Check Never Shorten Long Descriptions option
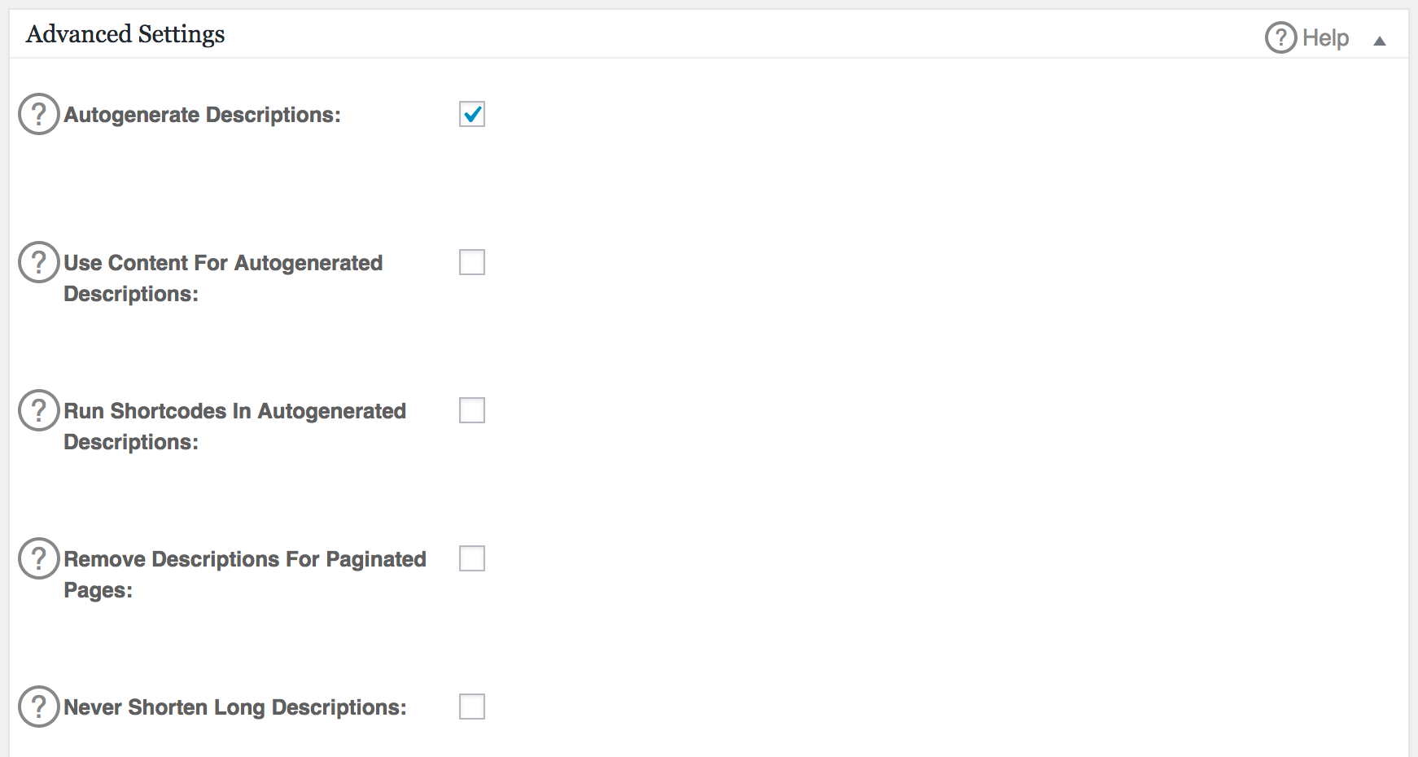 coord(472,707)
